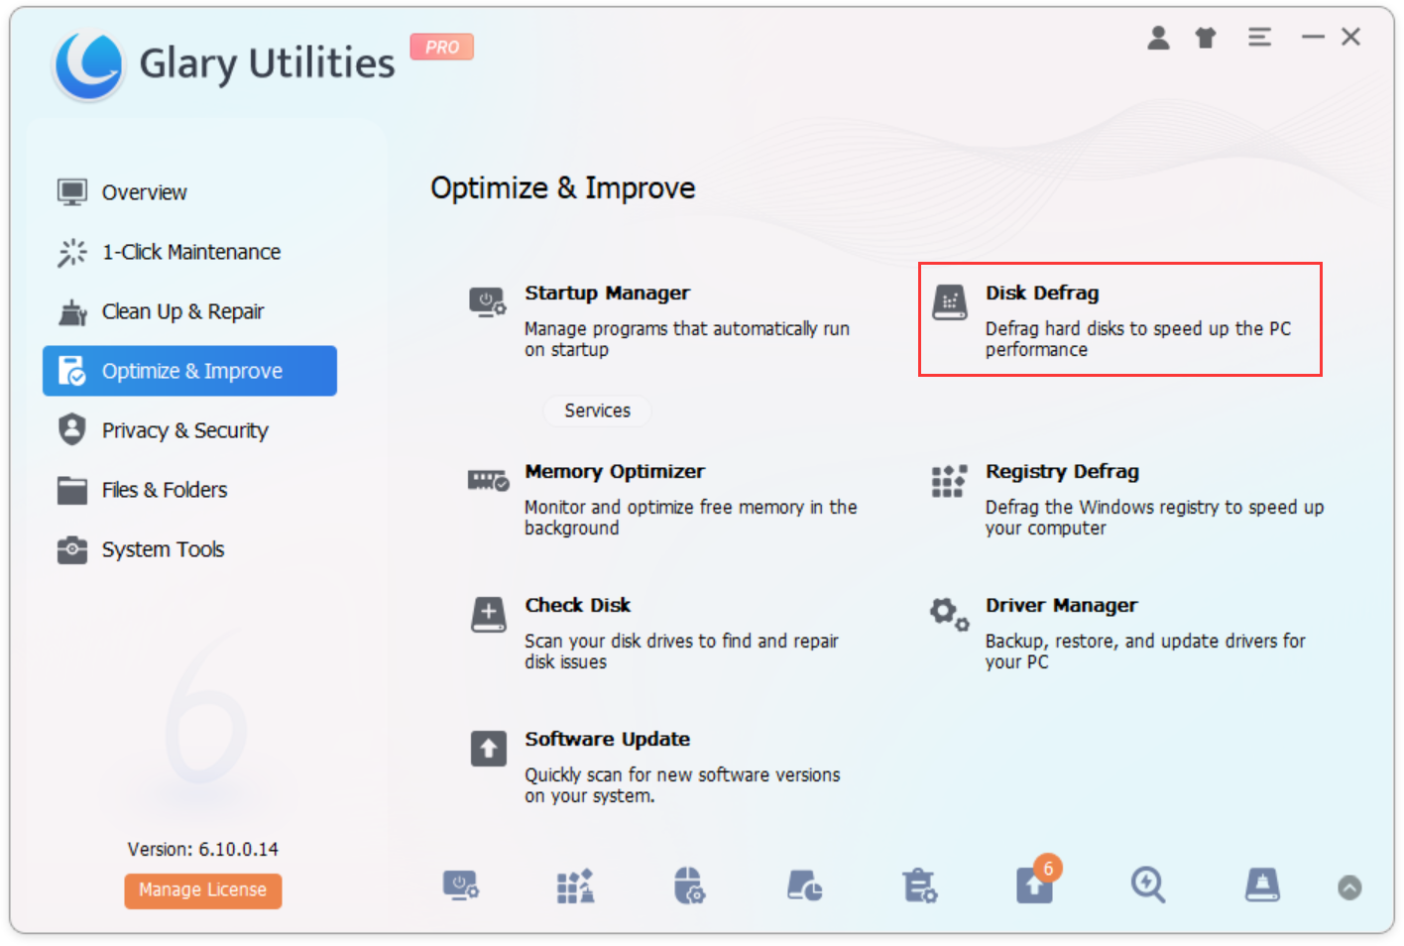Image resolution: width=1404 pixels, height=946 pixels.
Task: Open the Startup Manager tool
Action: [607, 293]
